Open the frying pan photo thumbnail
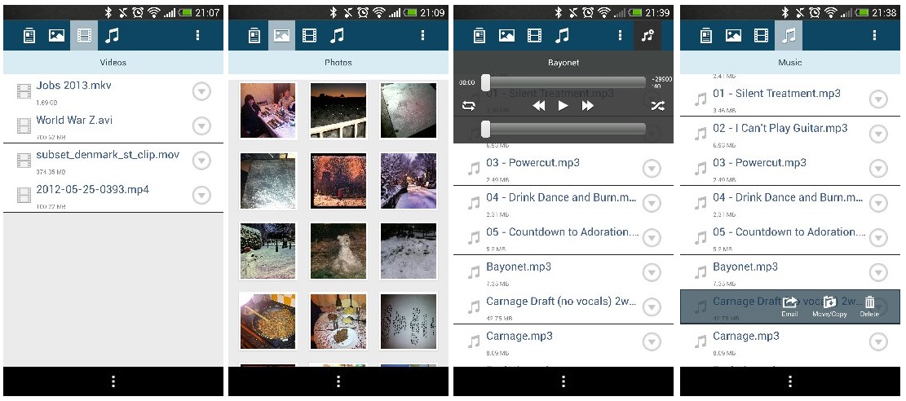This screenshot has height=401, width=906. point(268,321)
